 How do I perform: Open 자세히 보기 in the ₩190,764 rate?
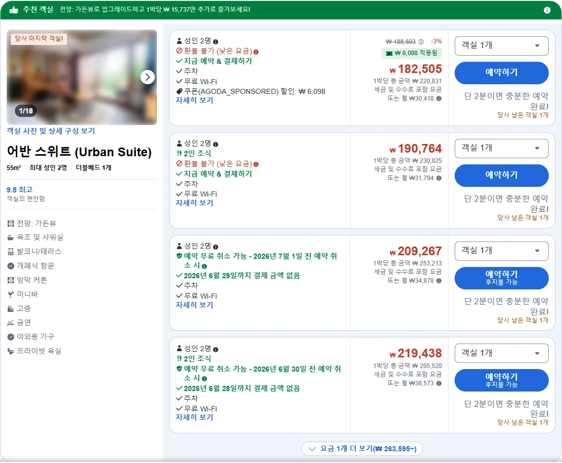(x=194, y=203)
